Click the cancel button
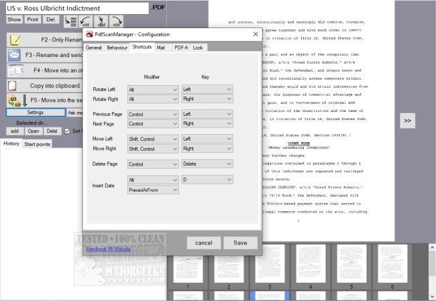 (203, 243)
